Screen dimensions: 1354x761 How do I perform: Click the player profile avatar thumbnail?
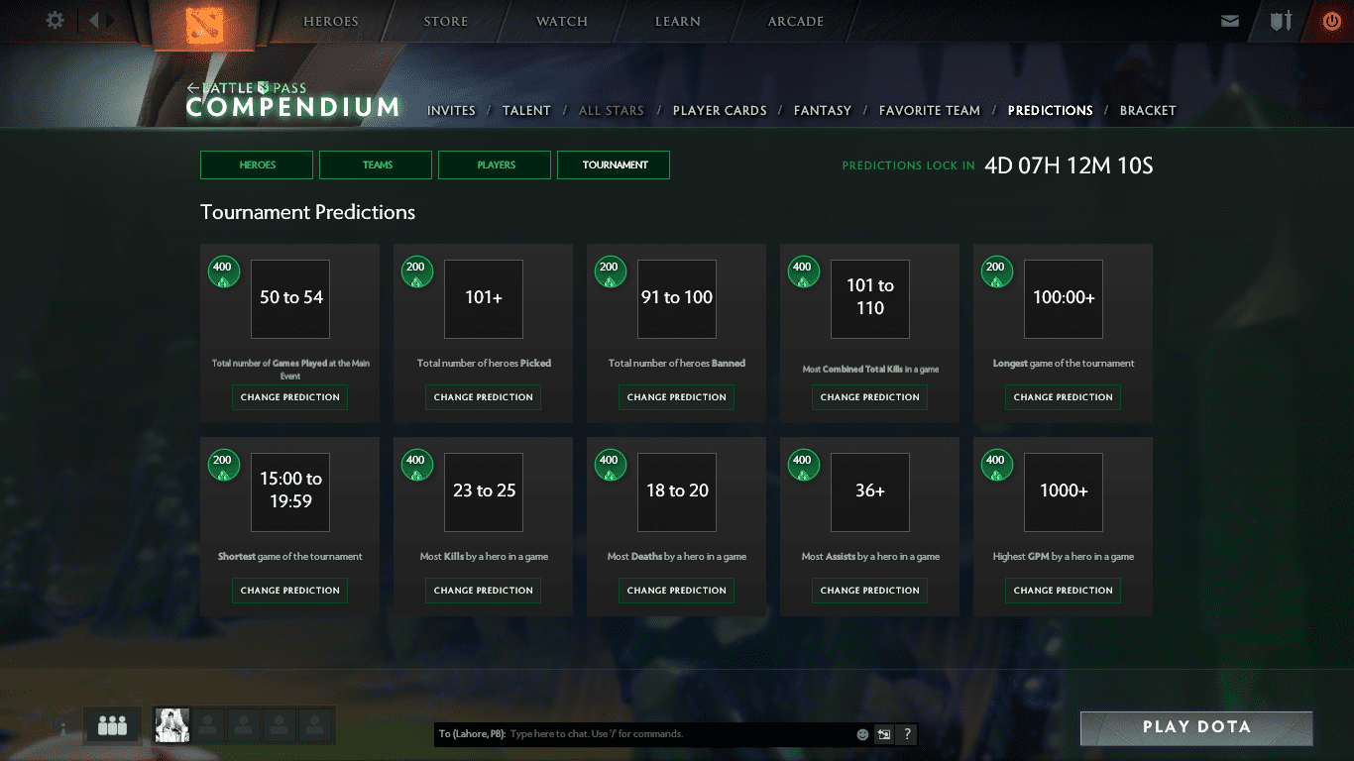172,725
